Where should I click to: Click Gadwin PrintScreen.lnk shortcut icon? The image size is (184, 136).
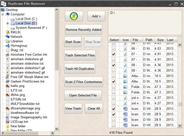[8, 82]
